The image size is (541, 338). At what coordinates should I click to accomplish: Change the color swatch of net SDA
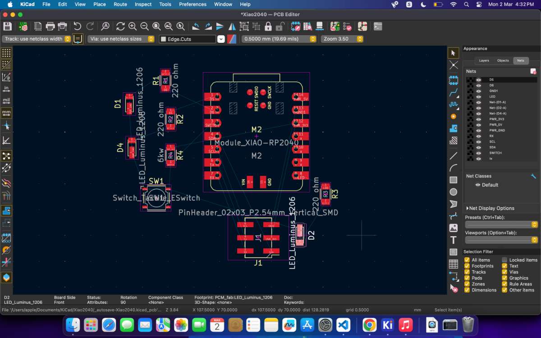(470, 147)
